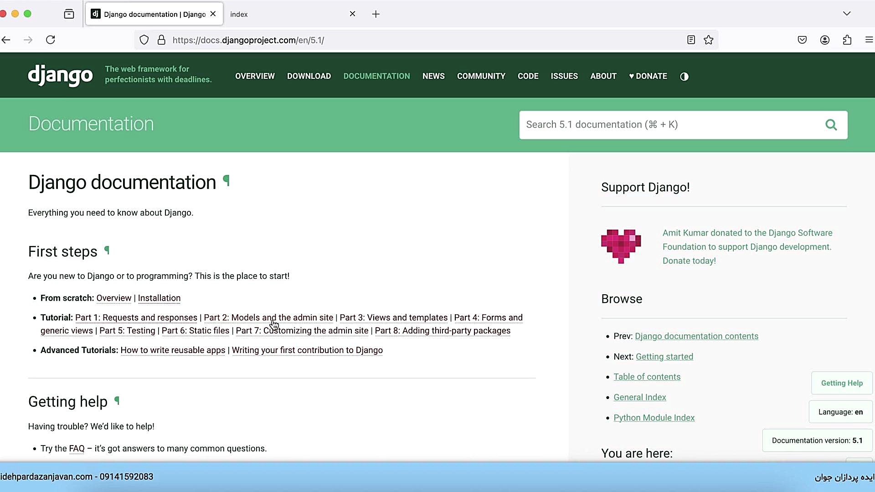Viewport: 875px width, 492px height.
Task: Open Part 6: Static files link
Action: pyautogui.click(x=196, y=331)
